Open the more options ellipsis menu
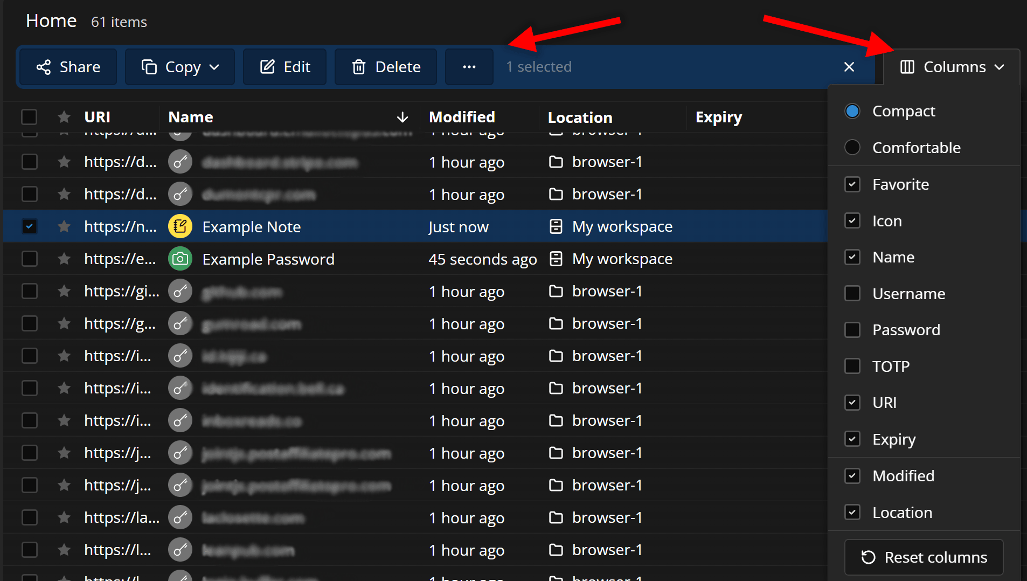 [468, 67]
